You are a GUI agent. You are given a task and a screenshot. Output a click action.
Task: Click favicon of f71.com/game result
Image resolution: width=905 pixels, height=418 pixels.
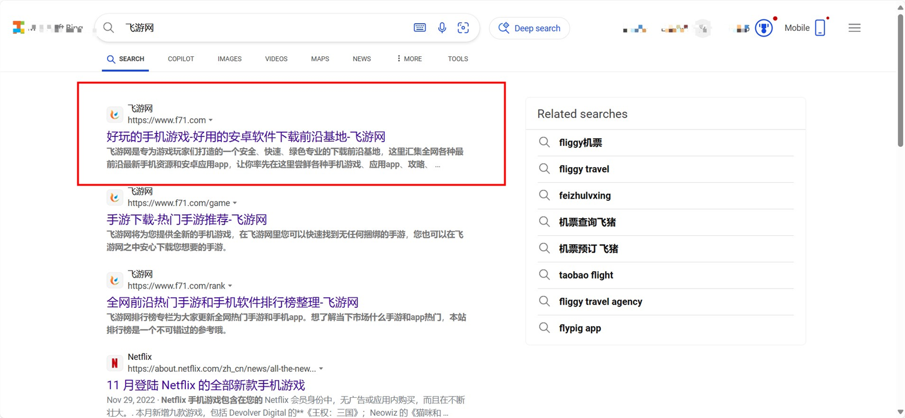[115, 197]
